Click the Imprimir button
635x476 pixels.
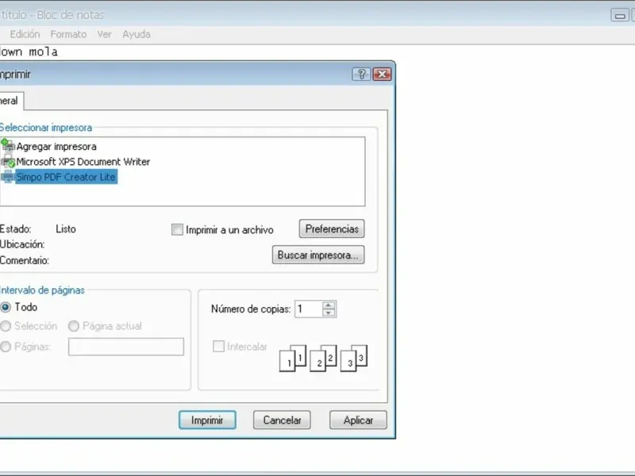tap(207, 420)
